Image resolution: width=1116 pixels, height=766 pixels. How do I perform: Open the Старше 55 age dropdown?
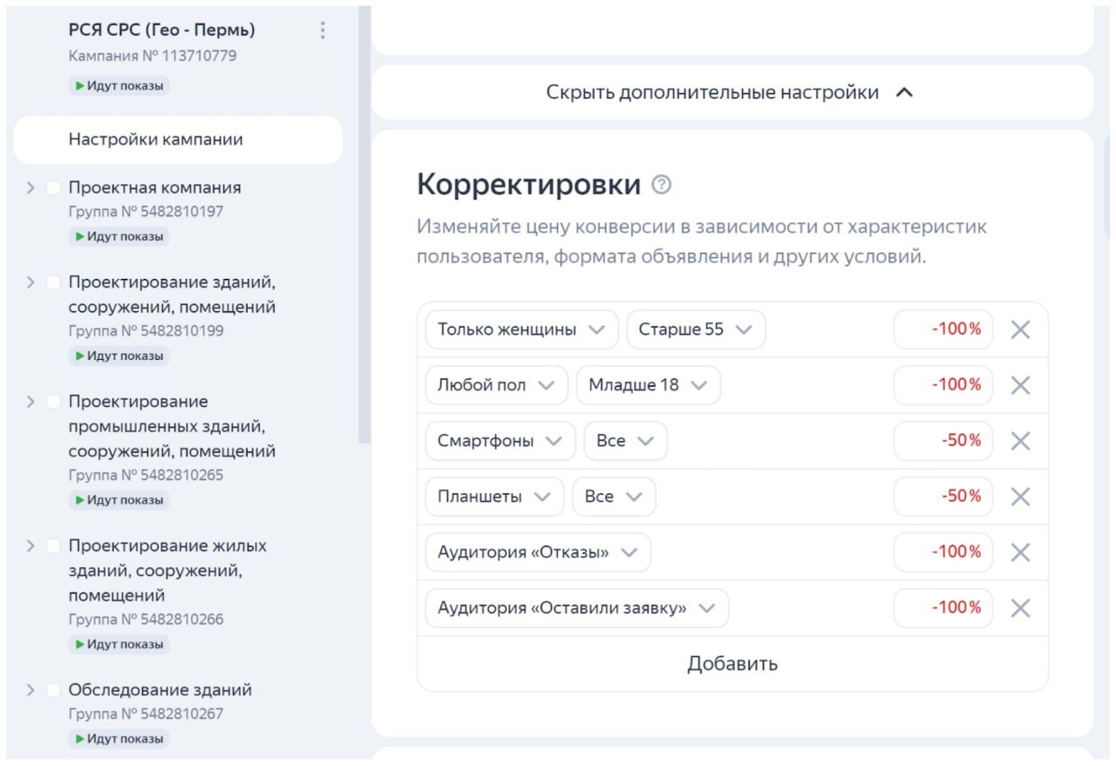[696, 329]
